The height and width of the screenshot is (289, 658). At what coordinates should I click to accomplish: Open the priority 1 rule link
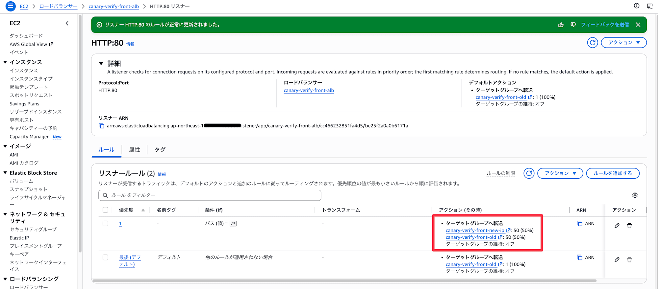coord(120,224)
